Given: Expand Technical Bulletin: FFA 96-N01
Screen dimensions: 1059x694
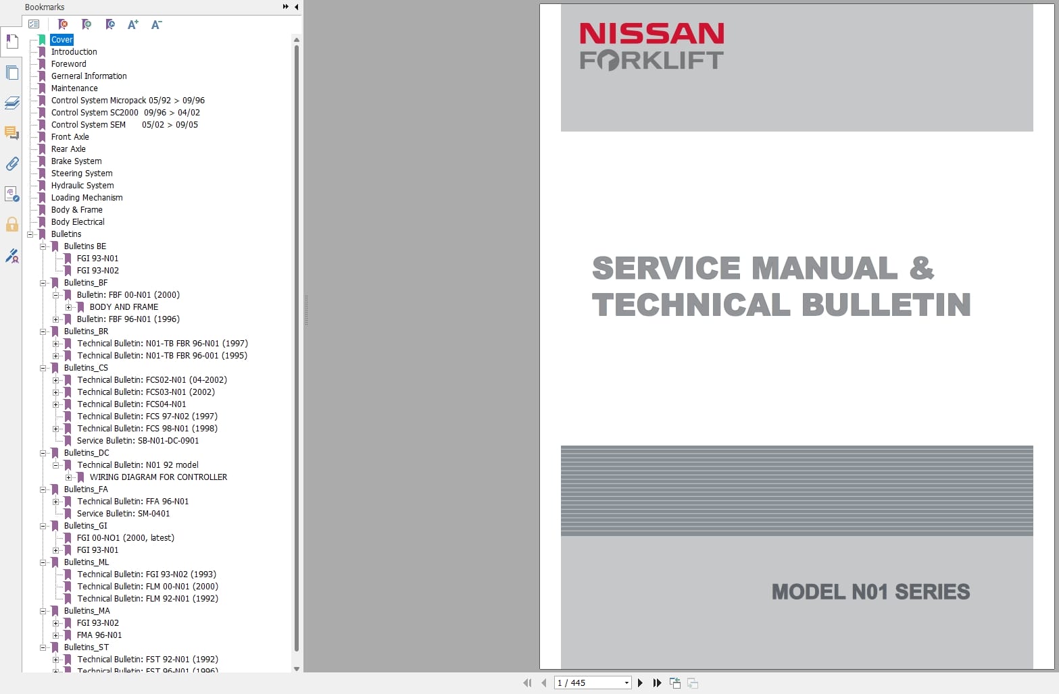Looking at the screenshot, I should point(55,502).
